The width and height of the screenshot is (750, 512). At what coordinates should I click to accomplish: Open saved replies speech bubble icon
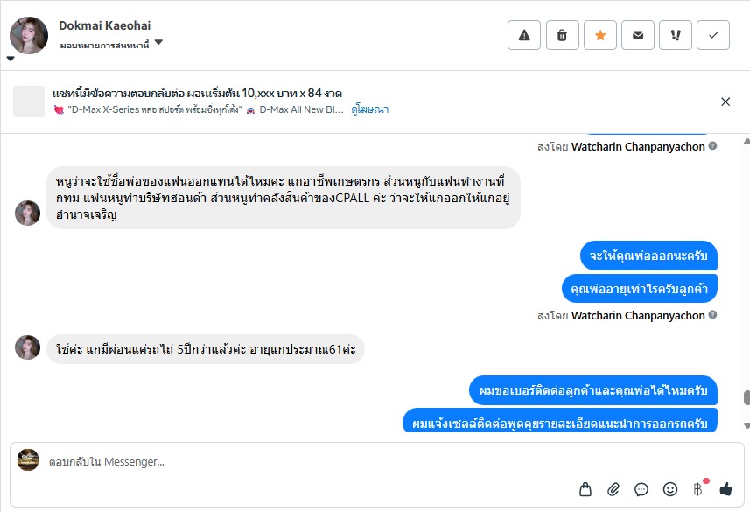pyautogui.click(x=641, y=489)
